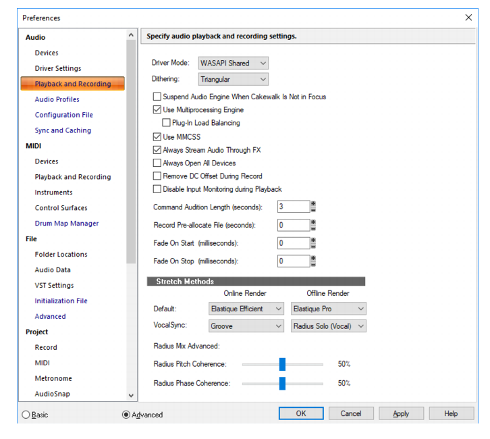490x439 pixels.
Task: Open the Driver Mode dropdown
Action: (233, 63)
